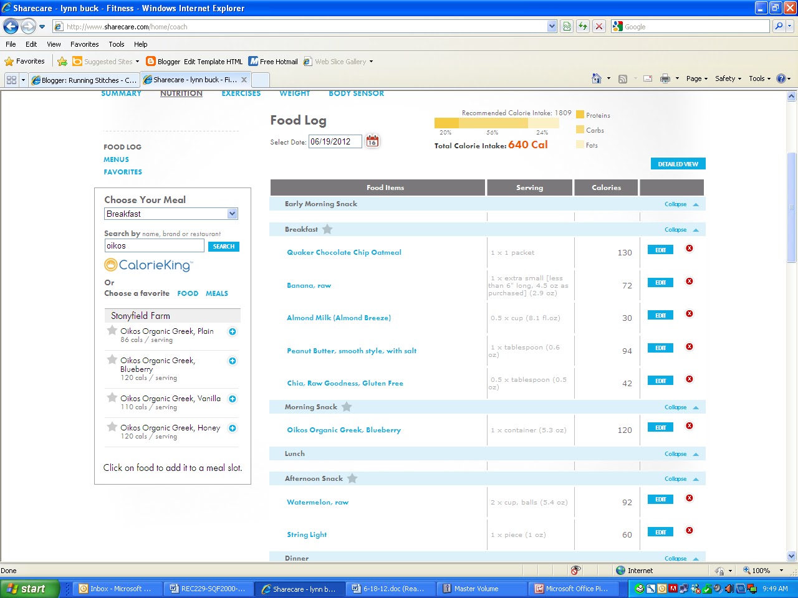The image size is (798, 598).
Task: Remove Peanut Butter entry with red X
Action: [690, 346]
